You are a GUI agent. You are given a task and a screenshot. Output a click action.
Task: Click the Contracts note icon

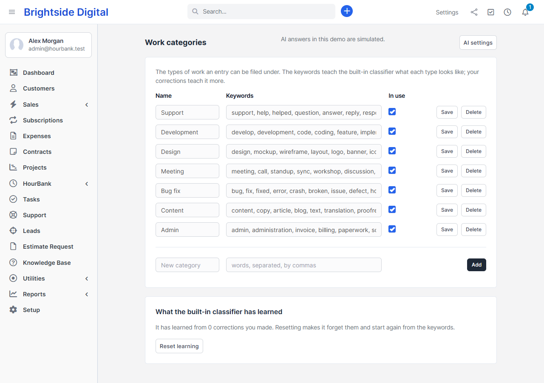pyautogui.click(x=13, y=152)
